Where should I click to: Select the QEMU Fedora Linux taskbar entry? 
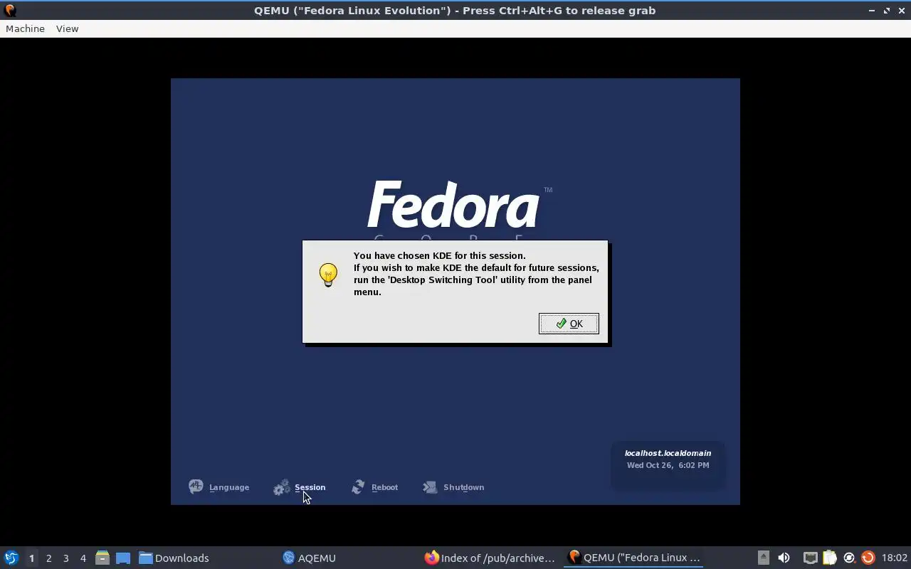click(x=633, y=558)
